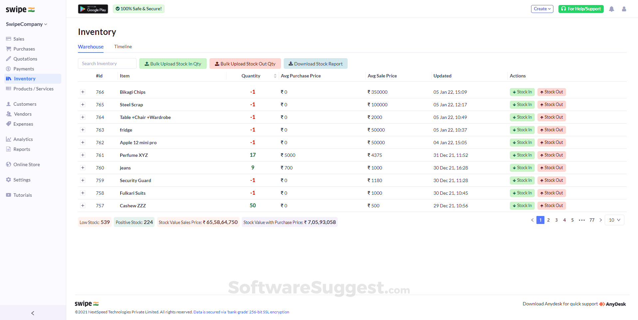Collapse the sidebar with the bottom chevron
The width and height of the screenshot is (638, 320).
(x=33, y=313)
